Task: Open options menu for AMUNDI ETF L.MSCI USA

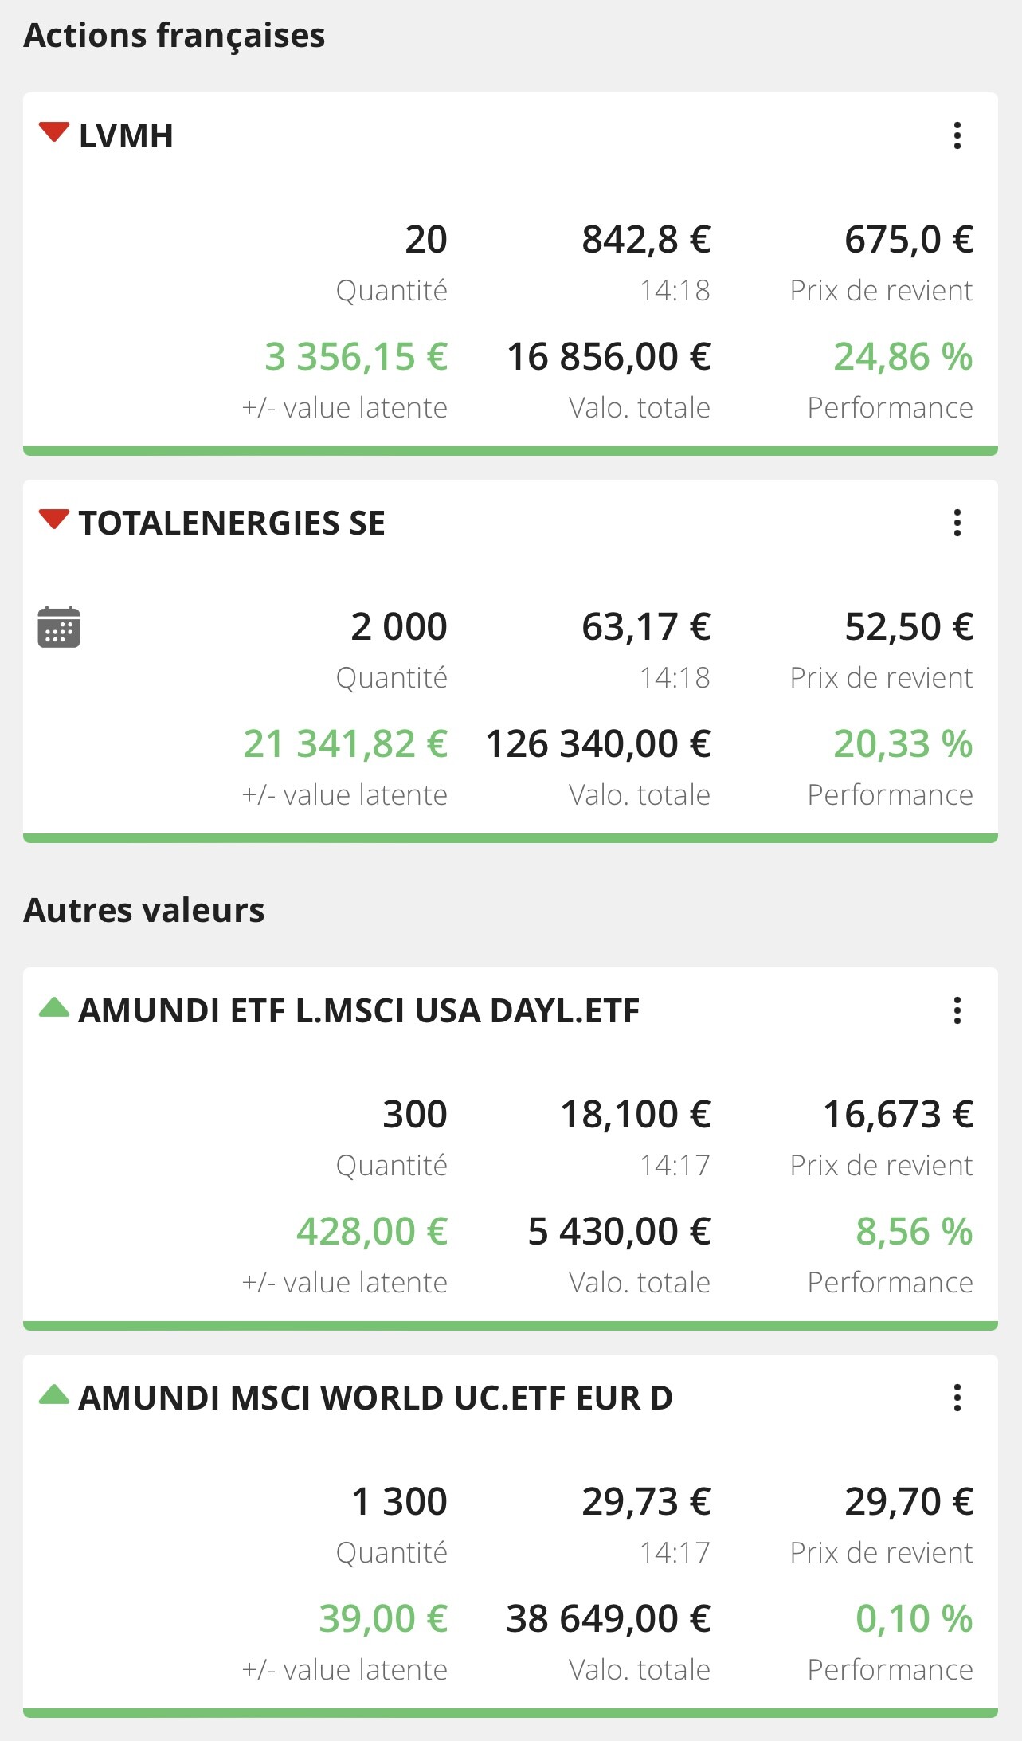Action: point(957,1010)
